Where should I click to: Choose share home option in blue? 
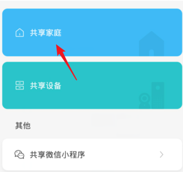tap(92, 32)
